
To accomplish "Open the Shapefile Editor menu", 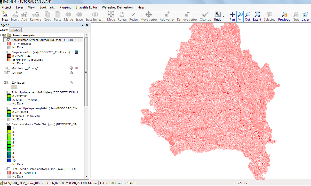I will [86, 7].
